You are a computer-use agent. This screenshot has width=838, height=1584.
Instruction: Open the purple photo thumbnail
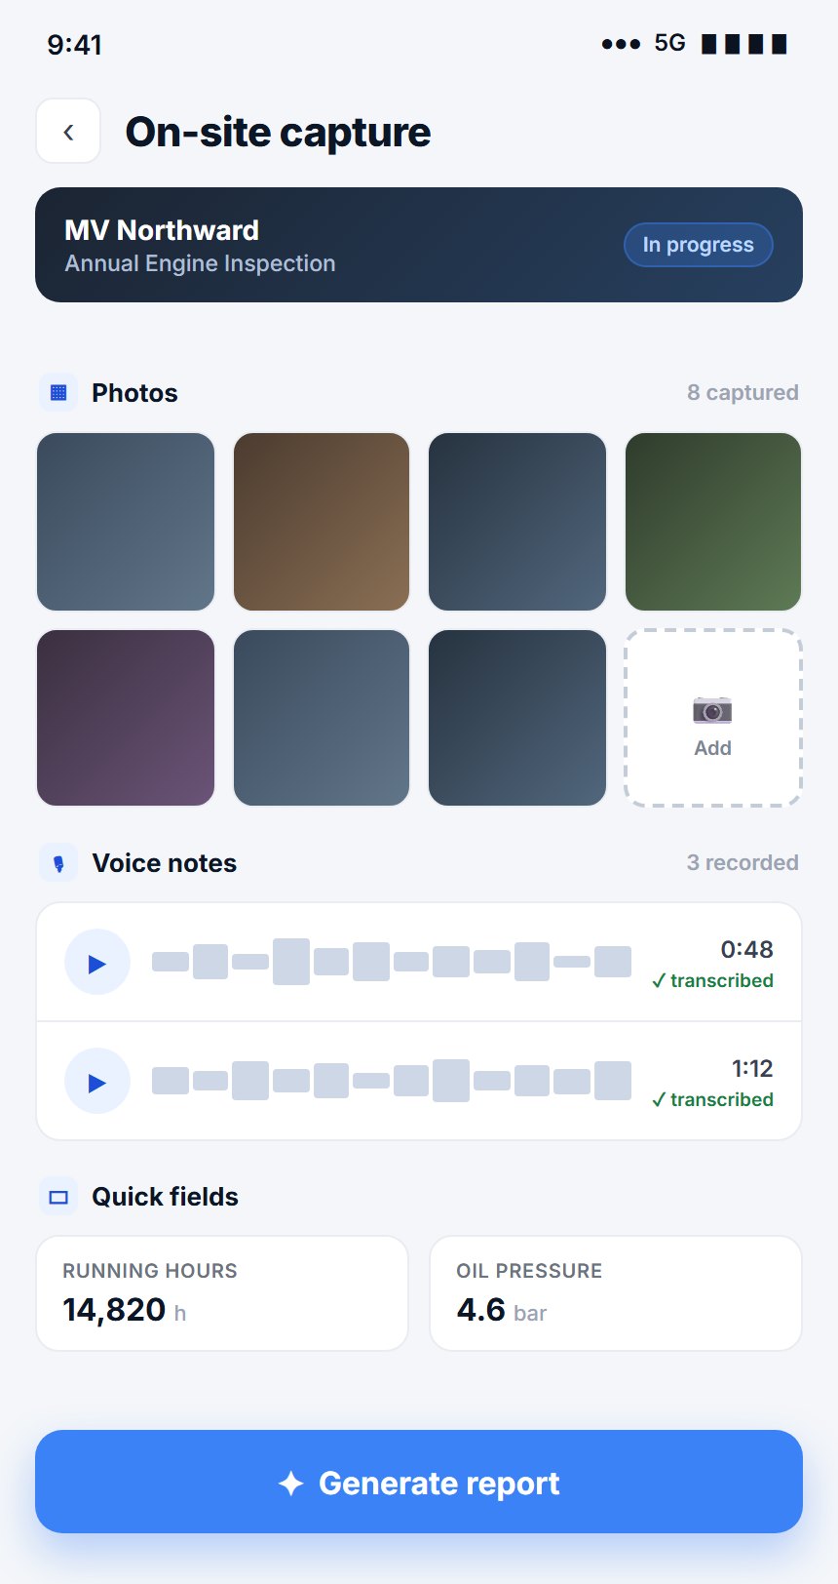[x=126, y=718]
